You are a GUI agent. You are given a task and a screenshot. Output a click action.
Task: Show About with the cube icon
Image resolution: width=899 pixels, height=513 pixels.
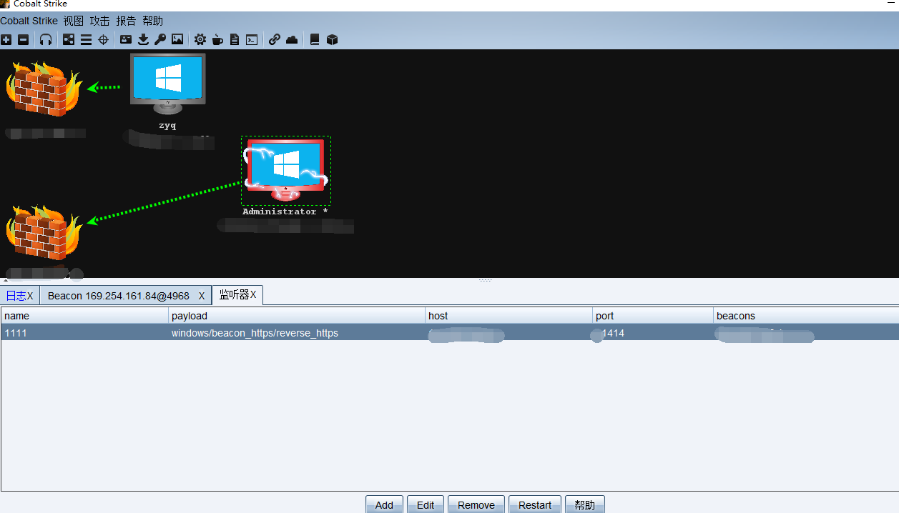pos(332,40)
